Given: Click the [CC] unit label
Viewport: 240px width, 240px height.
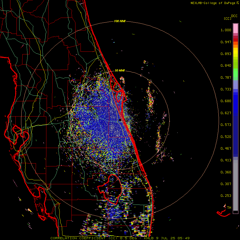Looking at the screenshot, I should tap(227, 18).
